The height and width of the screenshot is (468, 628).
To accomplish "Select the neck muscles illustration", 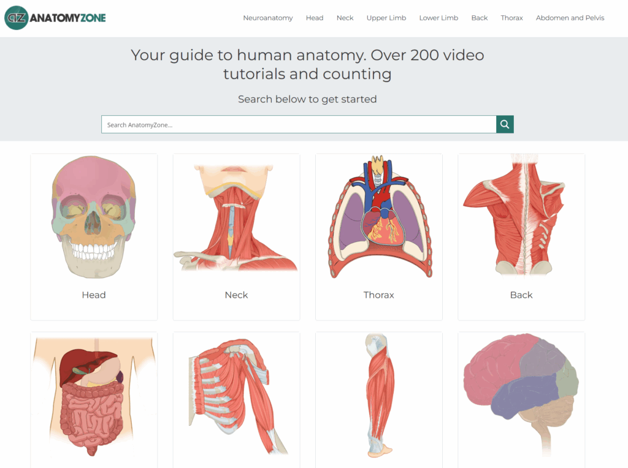I will click(236, 217).
